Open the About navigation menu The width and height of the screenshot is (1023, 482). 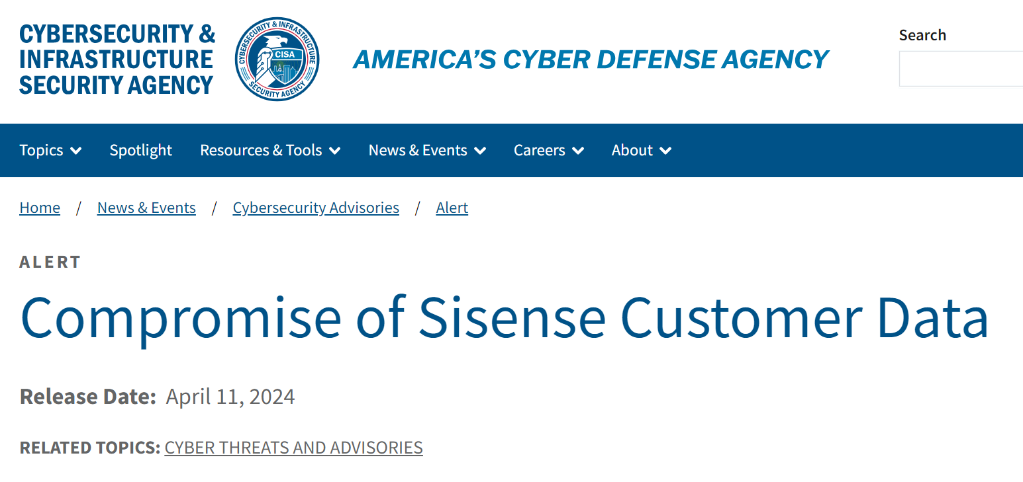pyautogui.click(x=632, y=150)
